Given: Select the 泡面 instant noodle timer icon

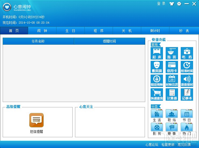Looking at the screenshot, I should [x=172, y=53].
